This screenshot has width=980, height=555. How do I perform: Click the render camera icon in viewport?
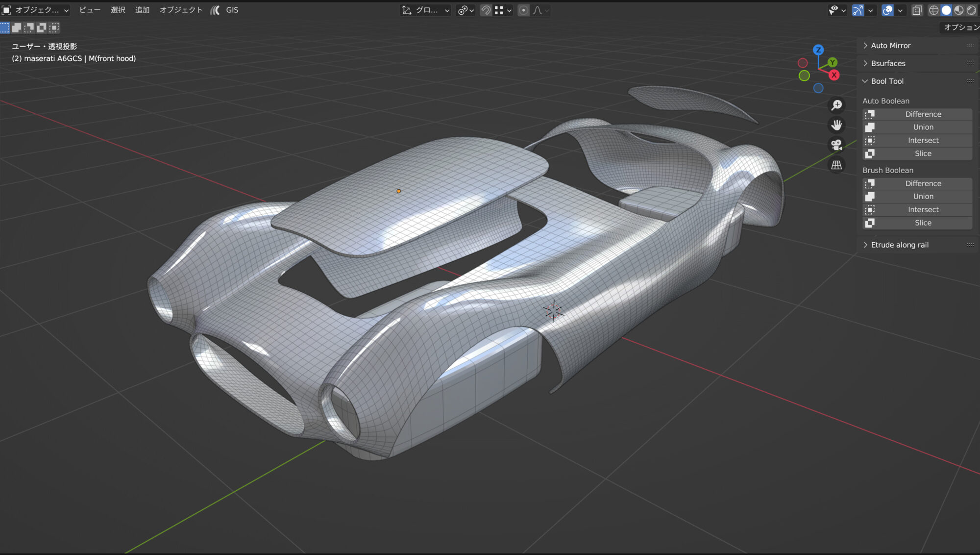pyautogui.click(x=836, y=144)
